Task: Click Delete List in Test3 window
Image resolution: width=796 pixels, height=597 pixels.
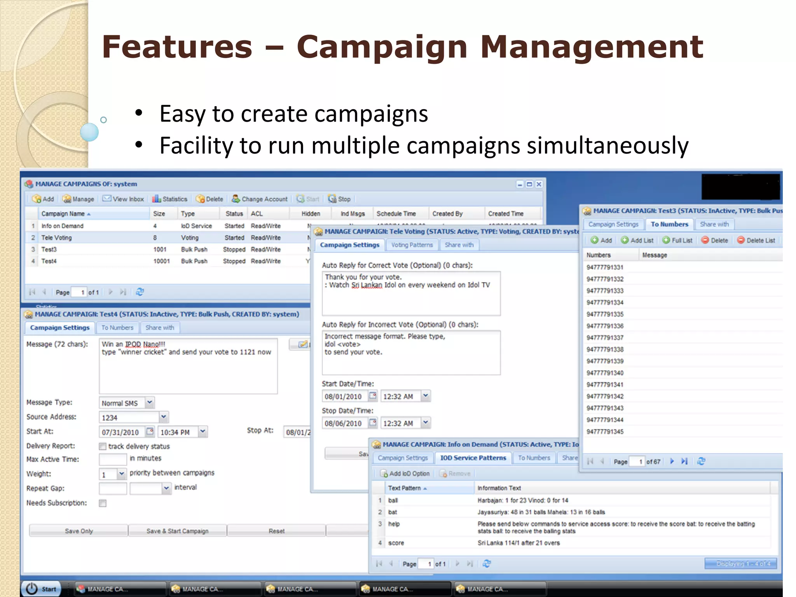Action: (756, 240)
